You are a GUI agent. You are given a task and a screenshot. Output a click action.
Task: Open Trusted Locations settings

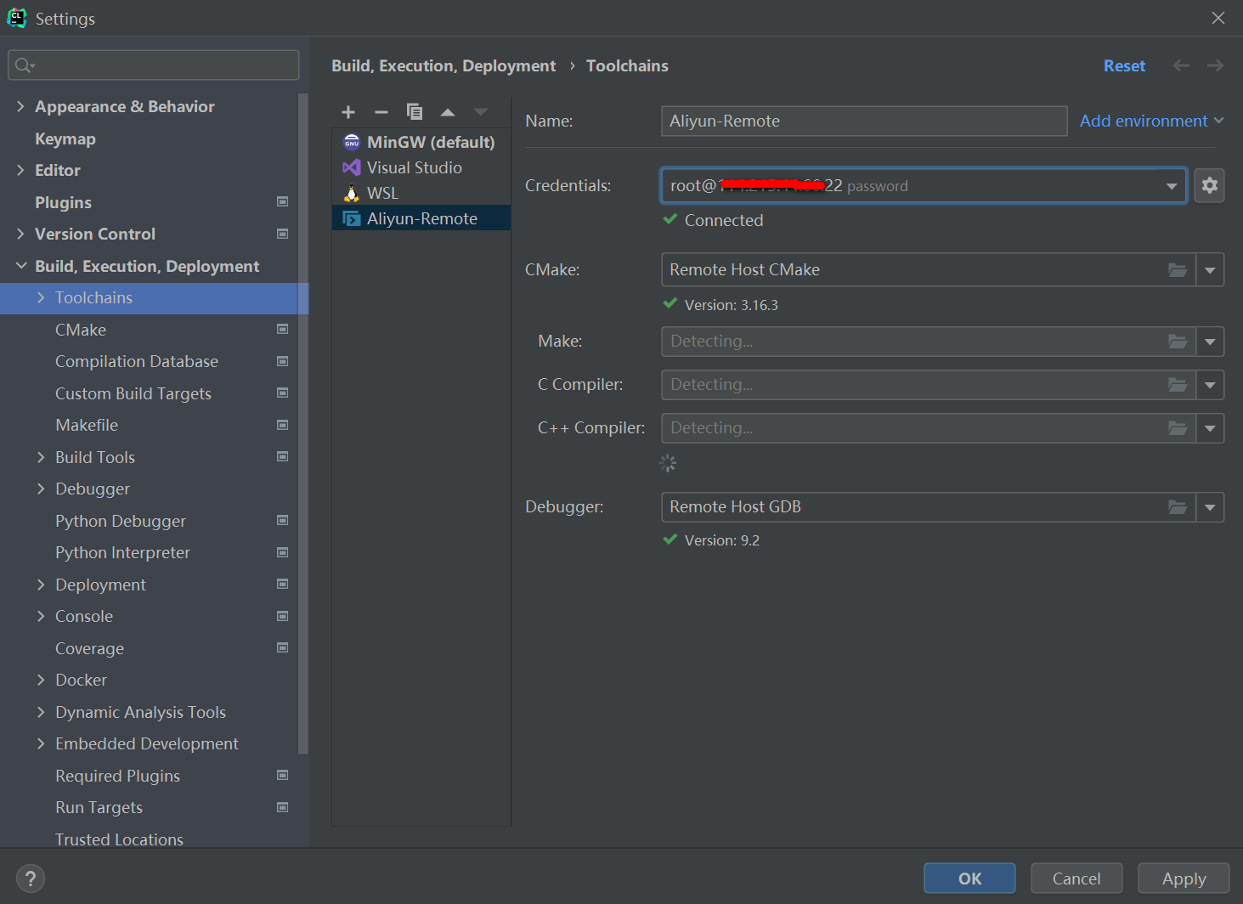pyautogui.click(x=119, y=839)
